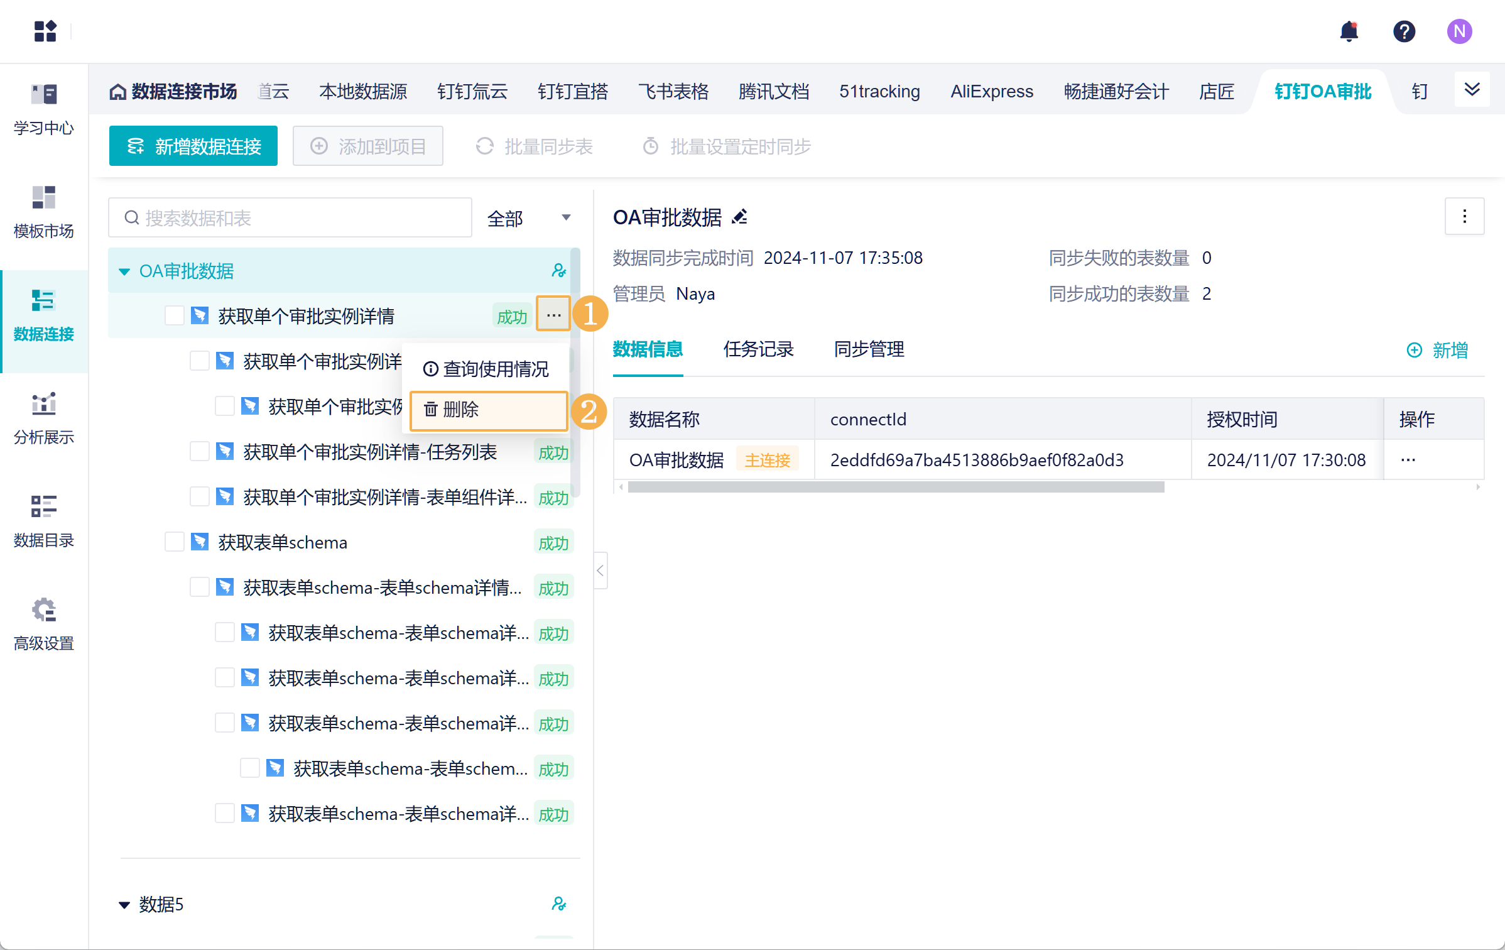This screenshot has width=1505, height=950.
Task: Click the 新增 link on the right
Action: pos(1437,350)
